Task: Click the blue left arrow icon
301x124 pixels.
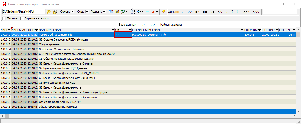Action: pyautogui.click(x=139, y=12)
